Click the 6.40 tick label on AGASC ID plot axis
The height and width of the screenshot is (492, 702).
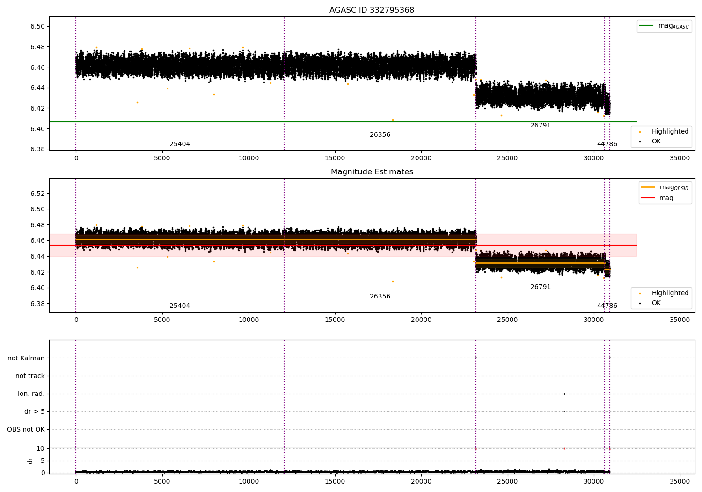pos(37,129)
